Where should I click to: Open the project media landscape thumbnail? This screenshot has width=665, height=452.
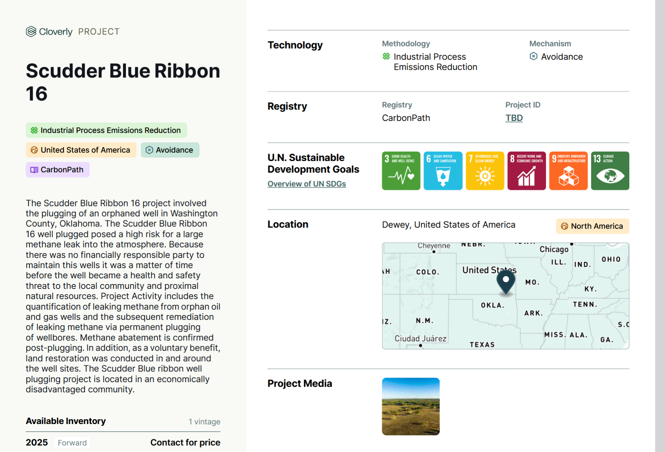point(411,407)
